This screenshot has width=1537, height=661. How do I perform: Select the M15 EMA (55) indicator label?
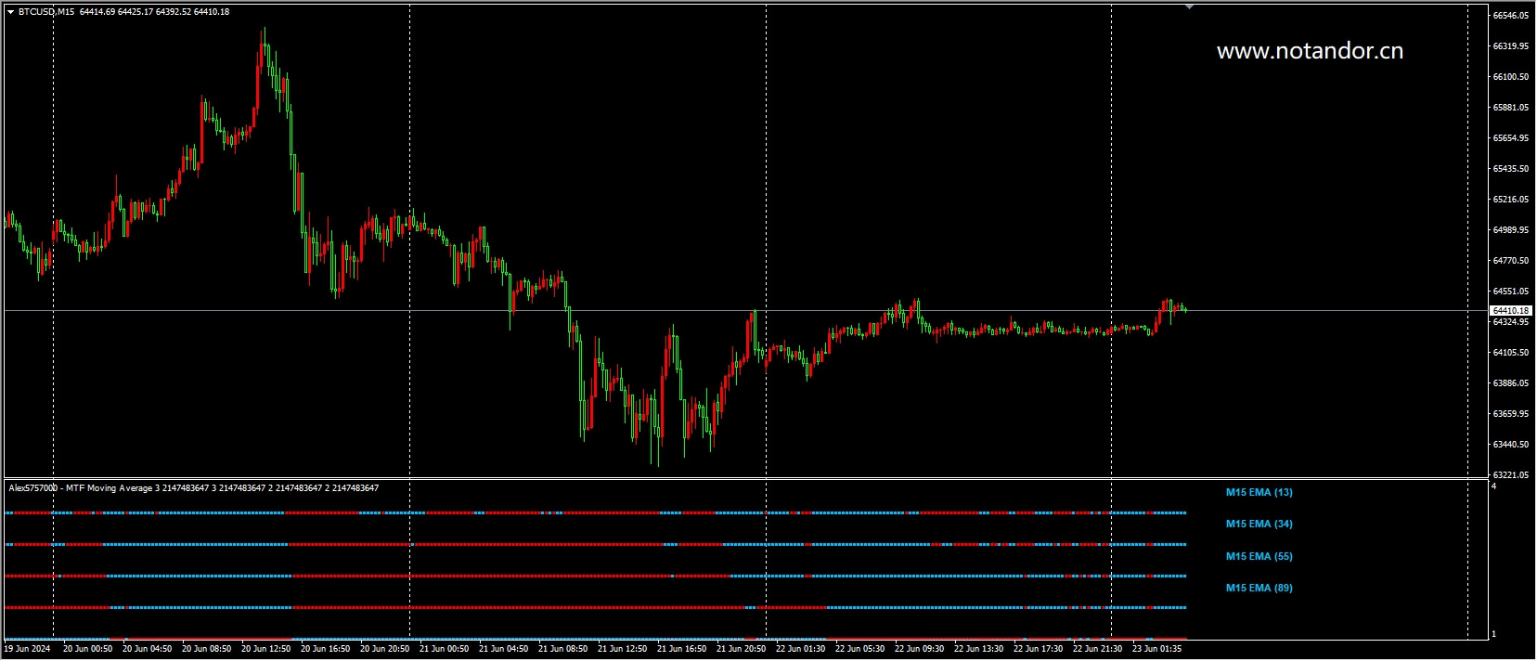tap(1259, 556)
